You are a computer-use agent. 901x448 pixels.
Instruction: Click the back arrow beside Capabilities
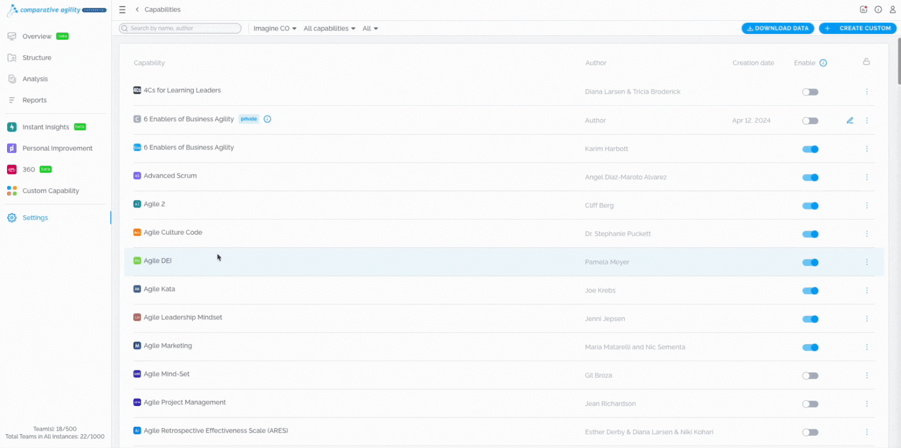[x=137, y=9]
